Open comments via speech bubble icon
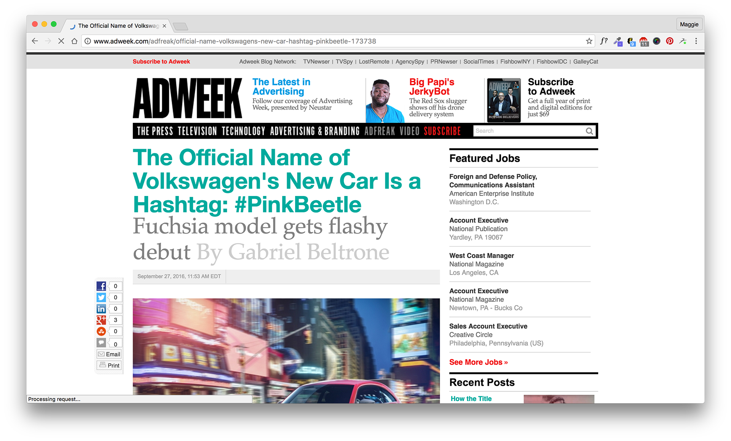The height and width of the screenshot is (441, 731). (x=101, y=342)
